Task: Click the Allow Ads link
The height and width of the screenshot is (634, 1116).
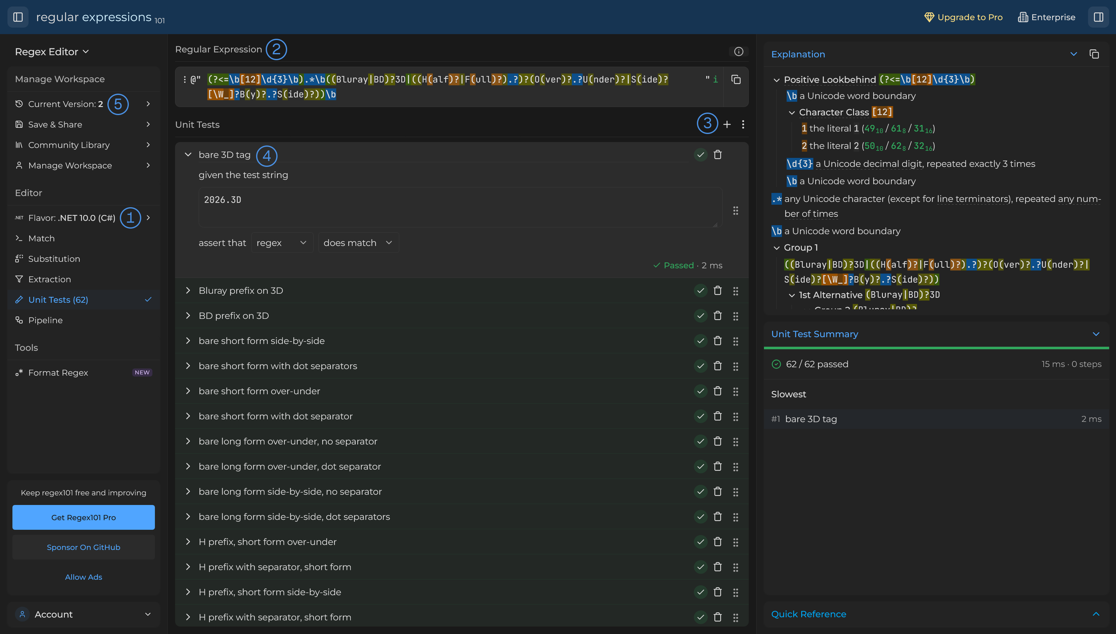Action: (x=83, y=577)
